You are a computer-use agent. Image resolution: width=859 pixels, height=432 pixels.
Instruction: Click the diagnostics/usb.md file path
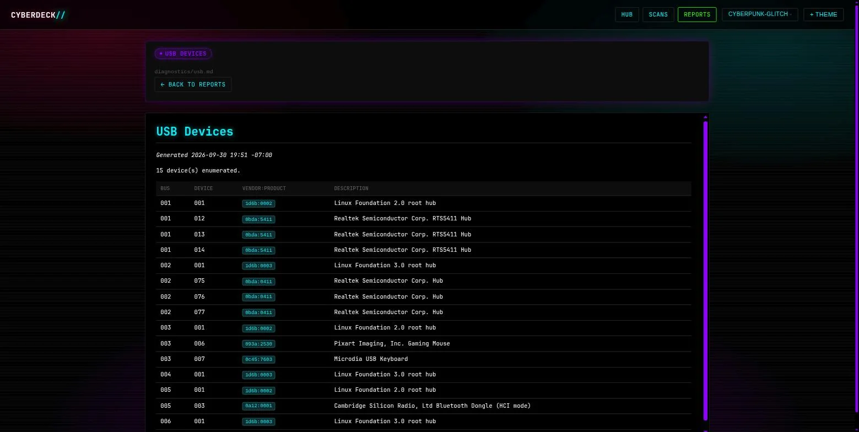(x=183, y=72)
